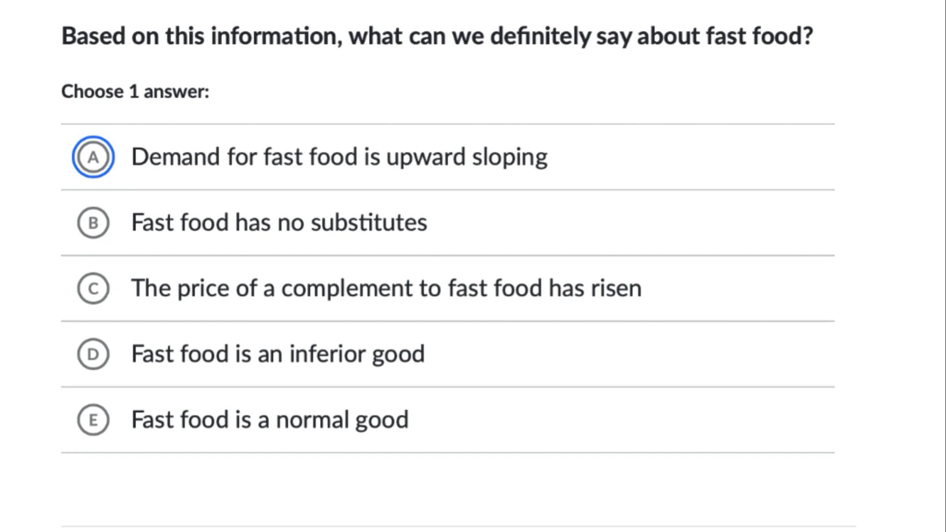Image resolution: width=946 pixels, height=532 pixels.
Task: Click the question heading about fast food
Action: point(437,36)
